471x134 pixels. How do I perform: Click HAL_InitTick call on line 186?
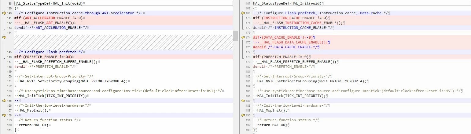(292, 96)
